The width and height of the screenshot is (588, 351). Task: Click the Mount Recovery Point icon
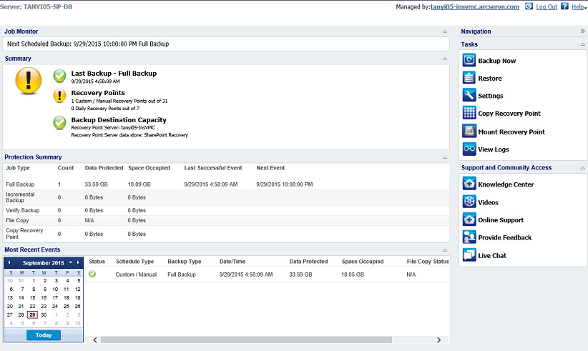pyautogui.click(x=469, y=132)
